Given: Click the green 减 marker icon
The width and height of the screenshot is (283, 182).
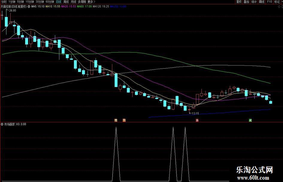Looking at the screenshot, I should (x=250, y=120).
